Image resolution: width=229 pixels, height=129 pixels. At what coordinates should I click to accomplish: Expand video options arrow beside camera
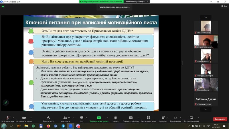click(x=31, y=118)
